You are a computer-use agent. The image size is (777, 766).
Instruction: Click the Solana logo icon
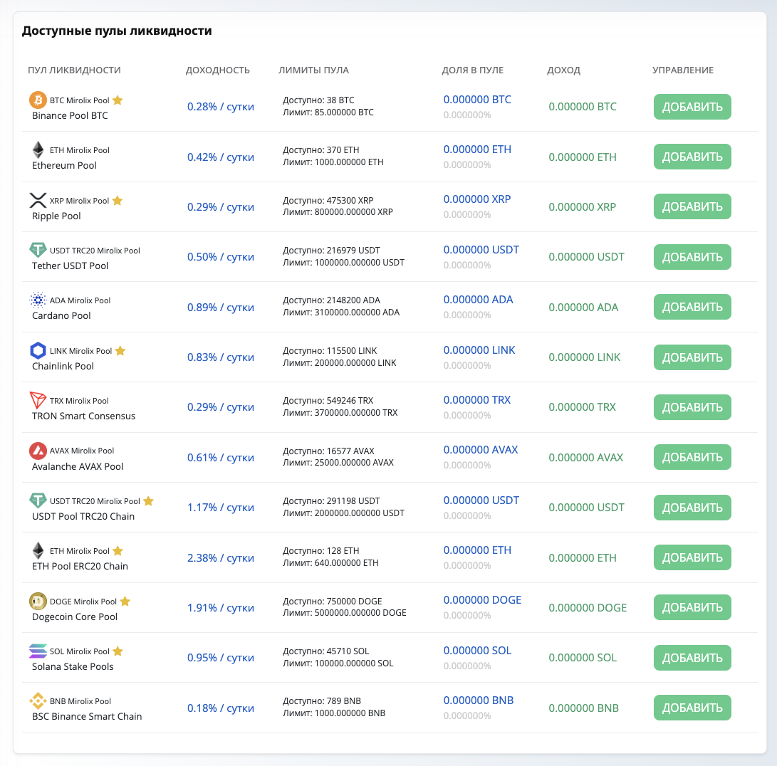(x=38, y=651)
